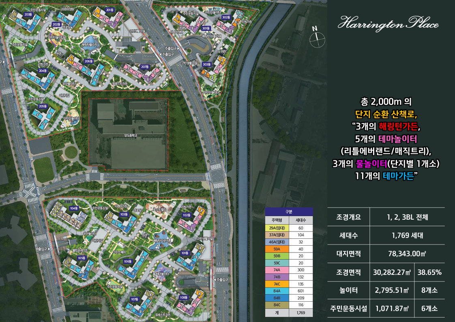Click the 302동 building marker
This screenshot has width=455, height=322.
coord(226,17)
